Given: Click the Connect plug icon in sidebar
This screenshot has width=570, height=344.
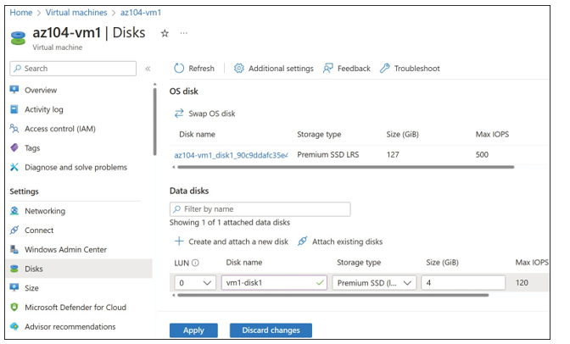Looking at the screenshot, I should coord(14,230).
